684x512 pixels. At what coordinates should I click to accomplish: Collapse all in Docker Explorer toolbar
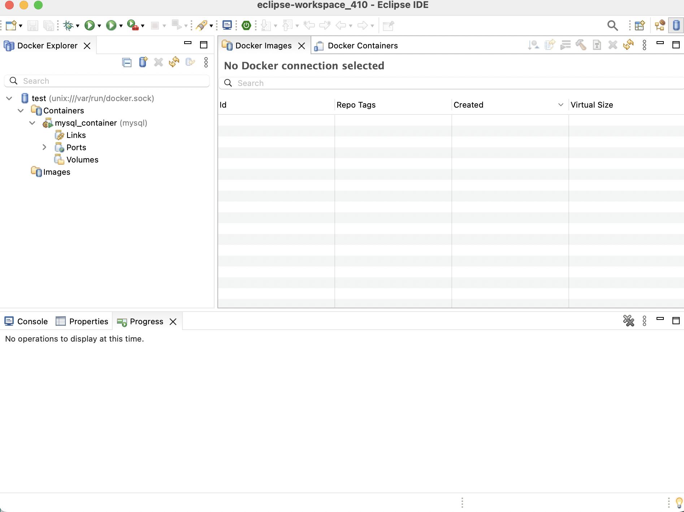point(127,62)
